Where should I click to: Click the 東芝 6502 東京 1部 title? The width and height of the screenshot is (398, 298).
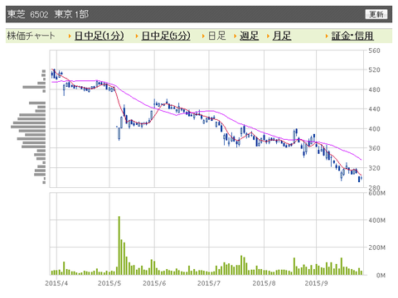[x=48, y=14]
